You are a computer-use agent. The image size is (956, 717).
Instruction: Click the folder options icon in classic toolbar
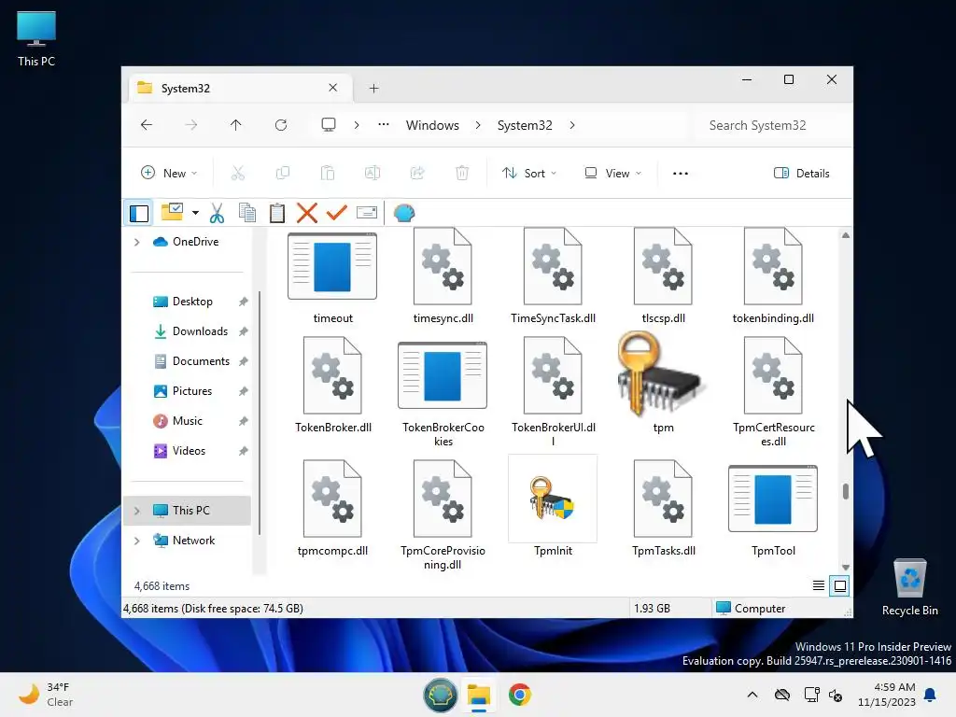172,212
